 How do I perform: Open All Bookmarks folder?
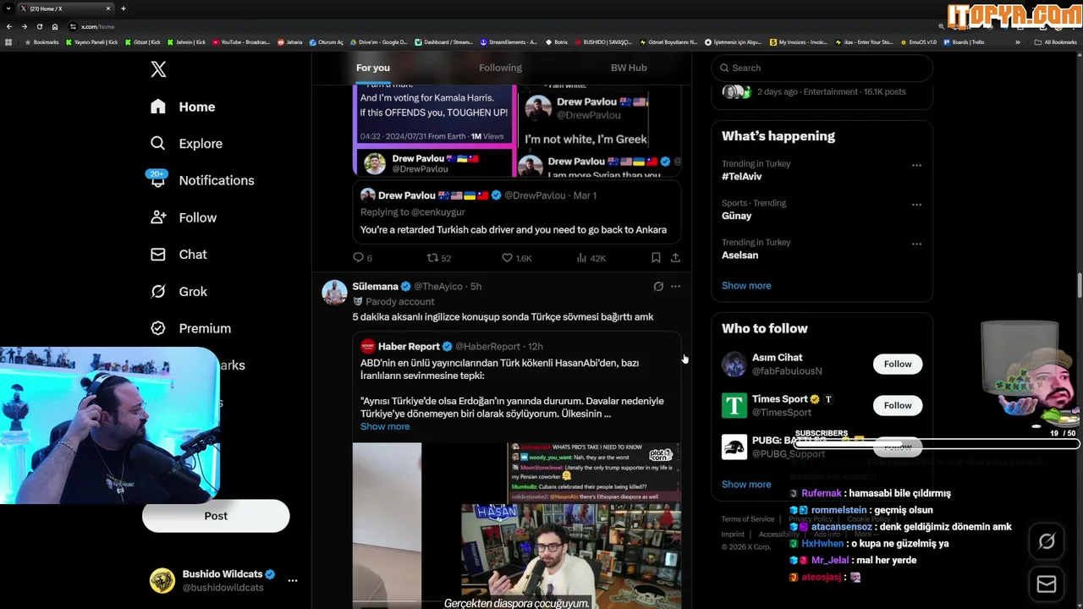tap(1055, 42)
